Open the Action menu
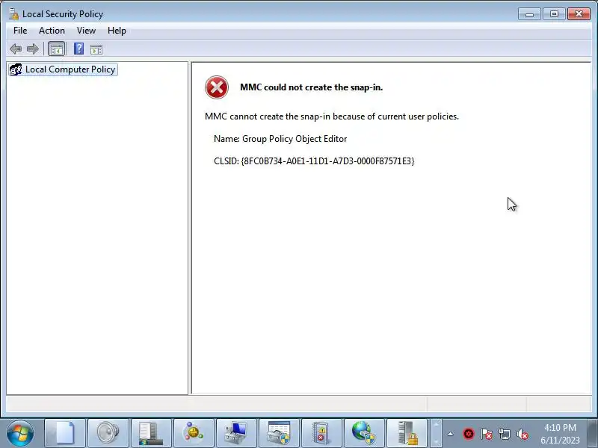 (52, 31)
